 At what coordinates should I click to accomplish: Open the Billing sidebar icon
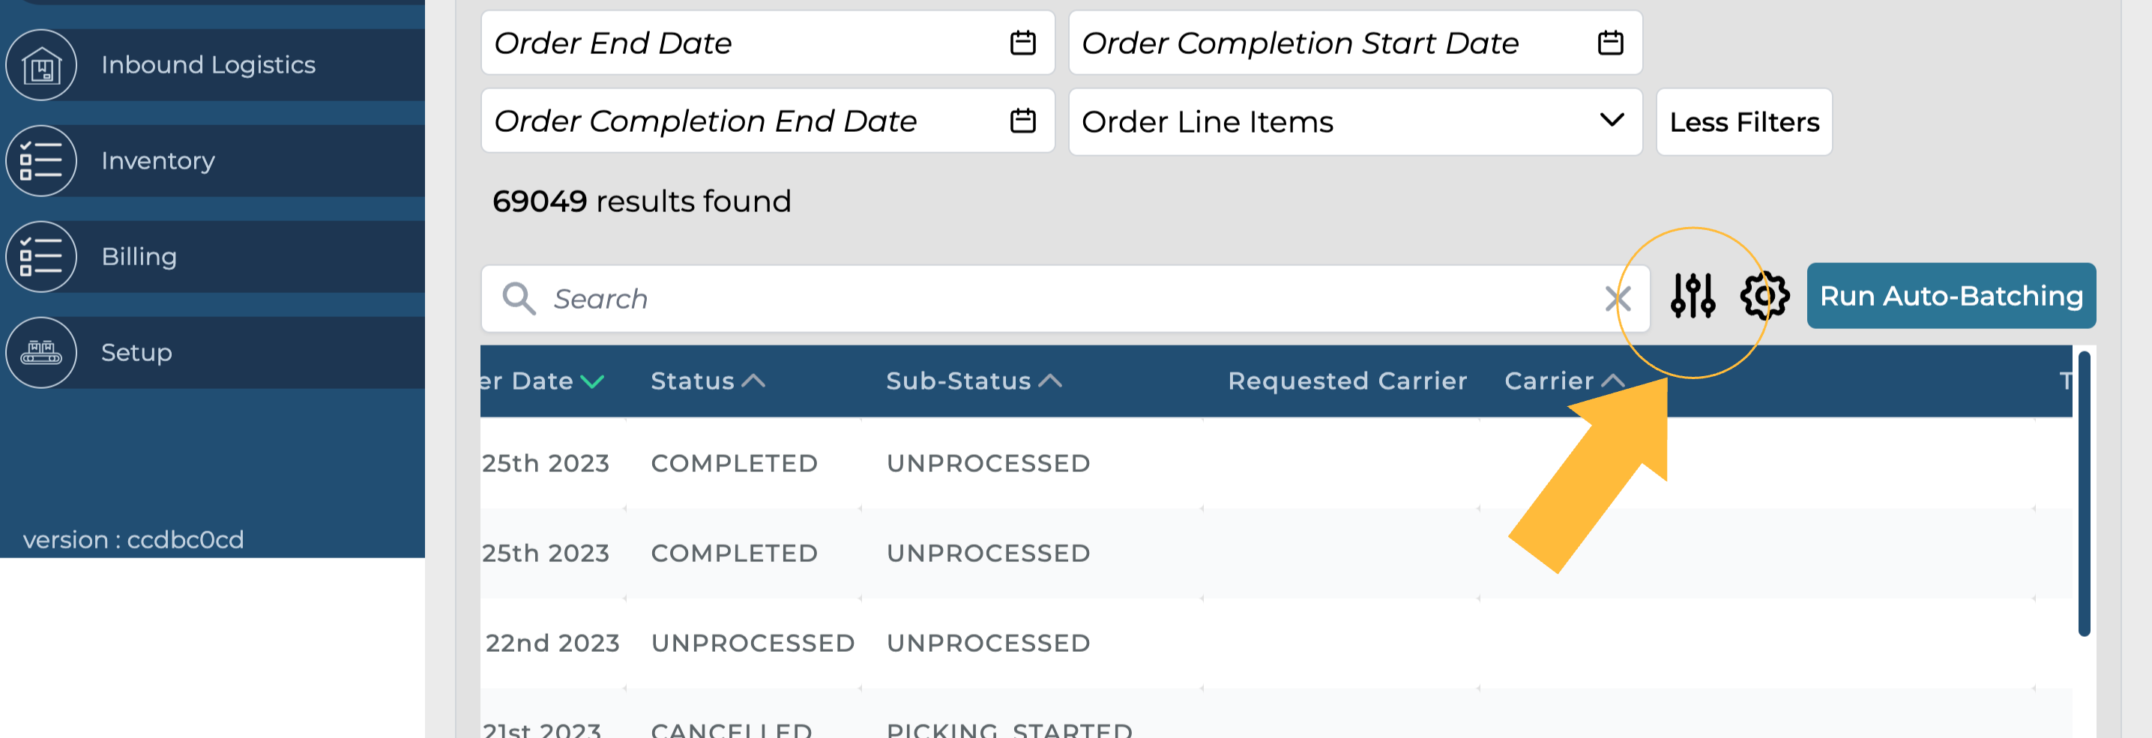(x=42, y=256)
